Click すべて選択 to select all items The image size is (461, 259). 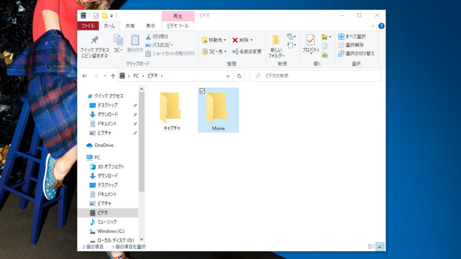[352, 36]
